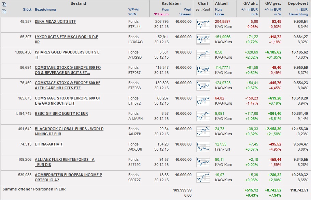Open the chart thumbnail for Food & Beverage ETF
The height and width of the screenshot is (200, 311).
tap(203, 70)
